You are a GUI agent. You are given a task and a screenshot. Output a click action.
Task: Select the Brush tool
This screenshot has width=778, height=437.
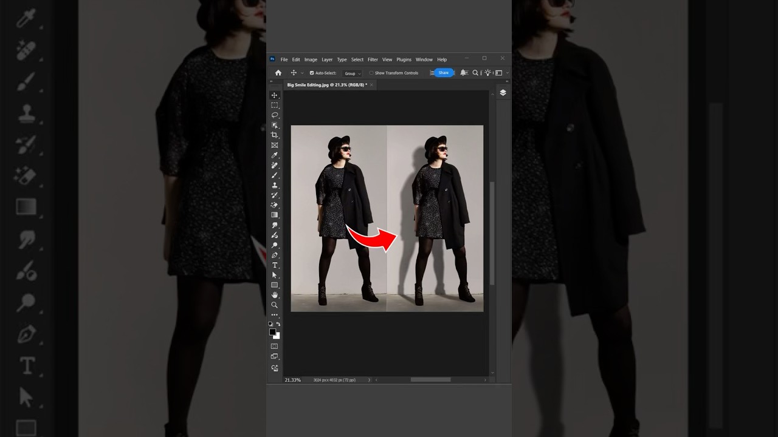coord(274,175)
